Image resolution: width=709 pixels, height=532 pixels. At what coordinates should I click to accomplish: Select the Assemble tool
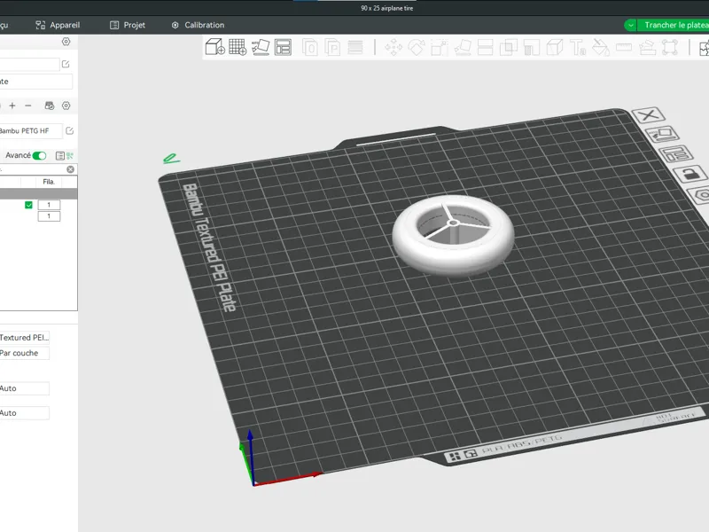(x=647, y=47)
